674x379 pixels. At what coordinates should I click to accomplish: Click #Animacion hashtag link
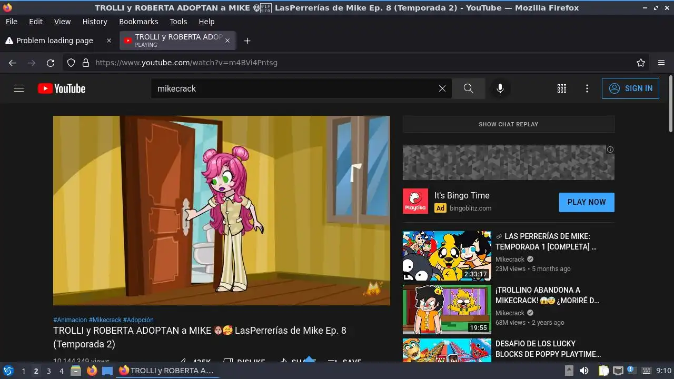(x=70, y=320)
